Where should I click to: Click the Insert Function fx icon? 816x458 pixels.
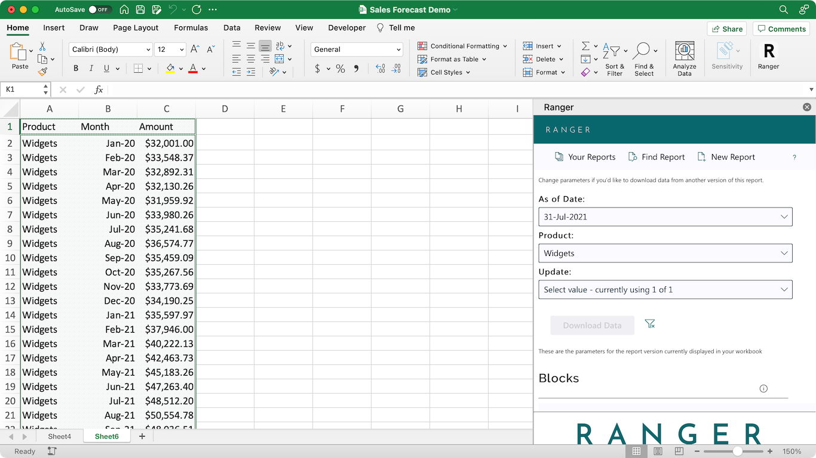99,89
